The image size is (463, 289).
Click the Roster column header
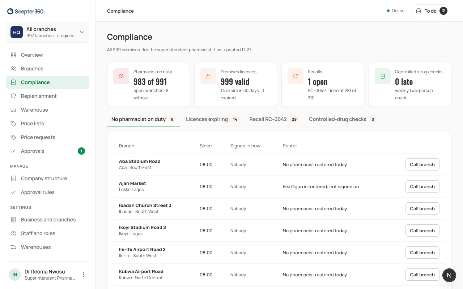click(x=290, y=146)
